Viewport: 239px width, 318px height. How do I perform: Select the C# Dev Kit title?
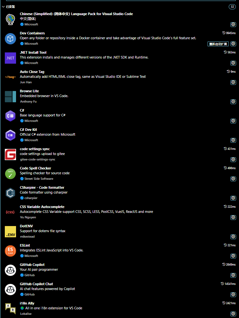[x=28, y=129]
